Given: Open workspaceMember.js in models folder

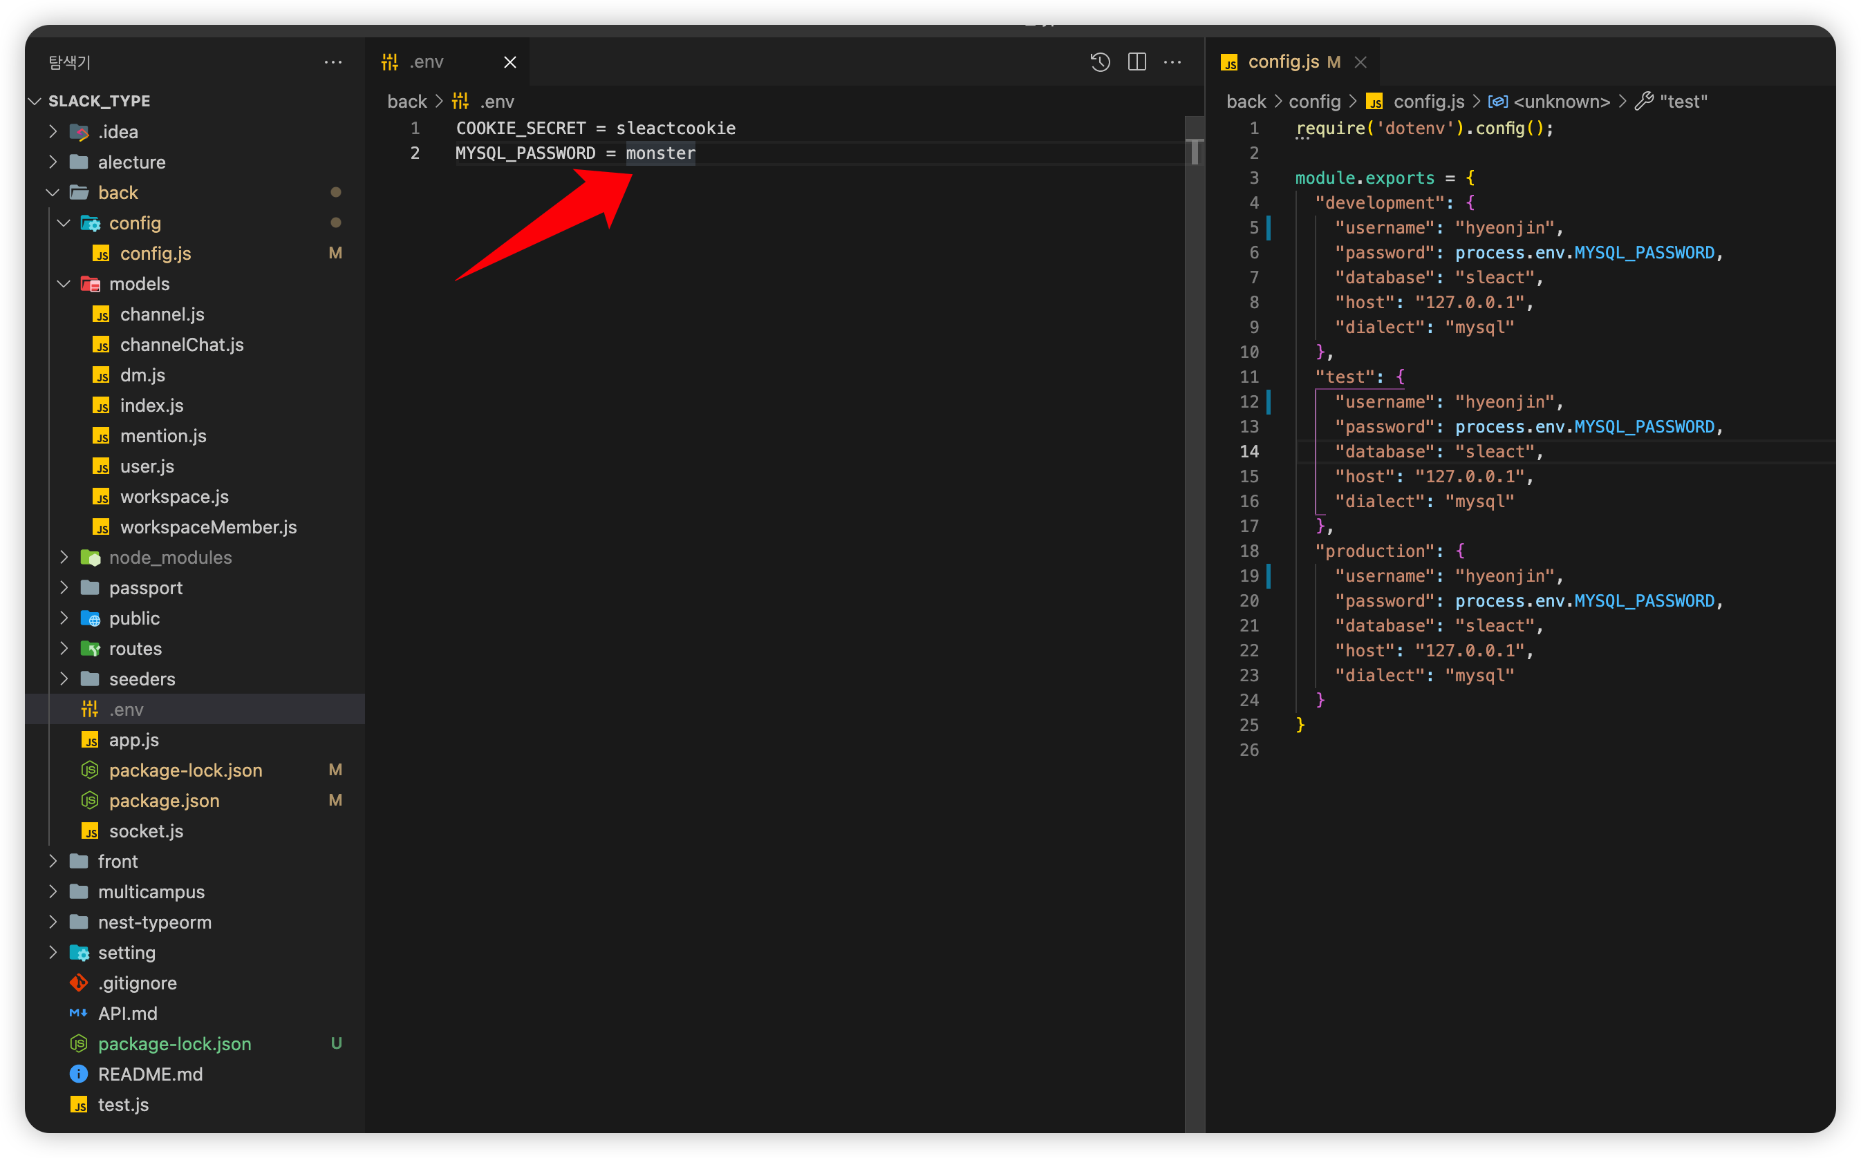Looking at the screenshot, I should (x=207, y=527).
